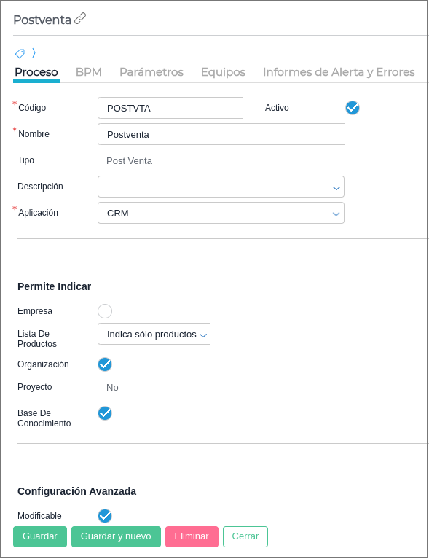429x559 pixels.
Task: Switch to the BPM tab
Action: [x=89, y=72]
